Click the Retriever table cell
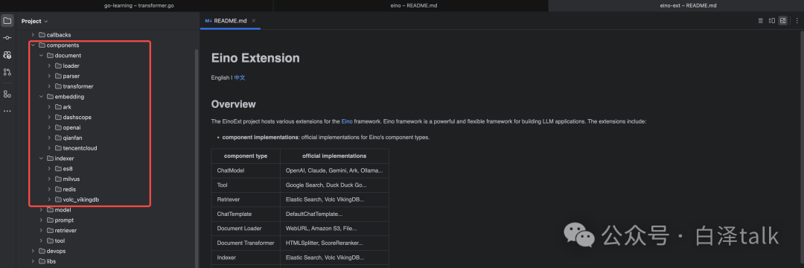Viewport: 804px width, 268px height. [246, 200]
